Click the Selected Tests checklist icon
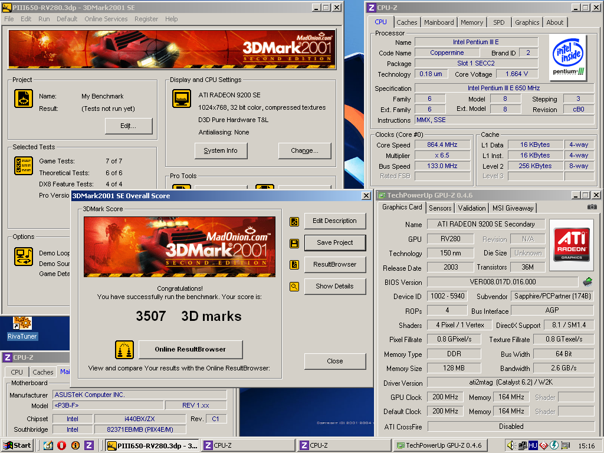This screenshot has height=453, width=604. pos(24,166)
